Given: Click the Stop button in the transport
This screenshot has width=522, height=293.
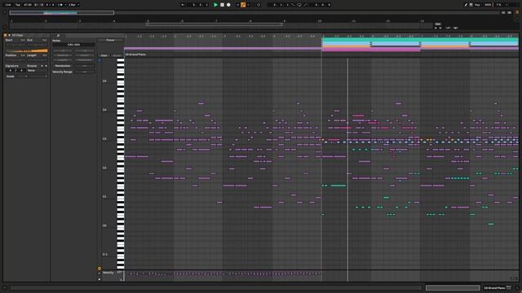Looking at the screenshot, I should pyautogui.click(x=222, y=5).
